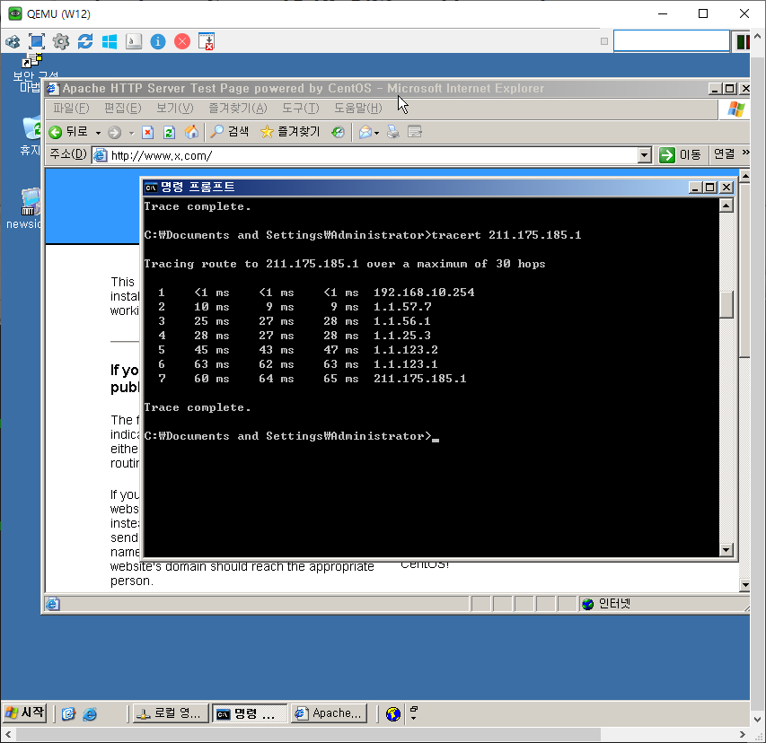The width and height of the screenshot is (766, 743).
Task: Maximize the command prompt window
Action: coord(710,187)
